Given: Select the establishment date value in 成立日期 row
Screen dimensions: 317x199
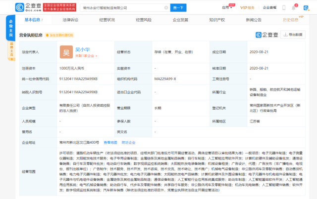Looking at the screenshot, I should tap(259, 52).
